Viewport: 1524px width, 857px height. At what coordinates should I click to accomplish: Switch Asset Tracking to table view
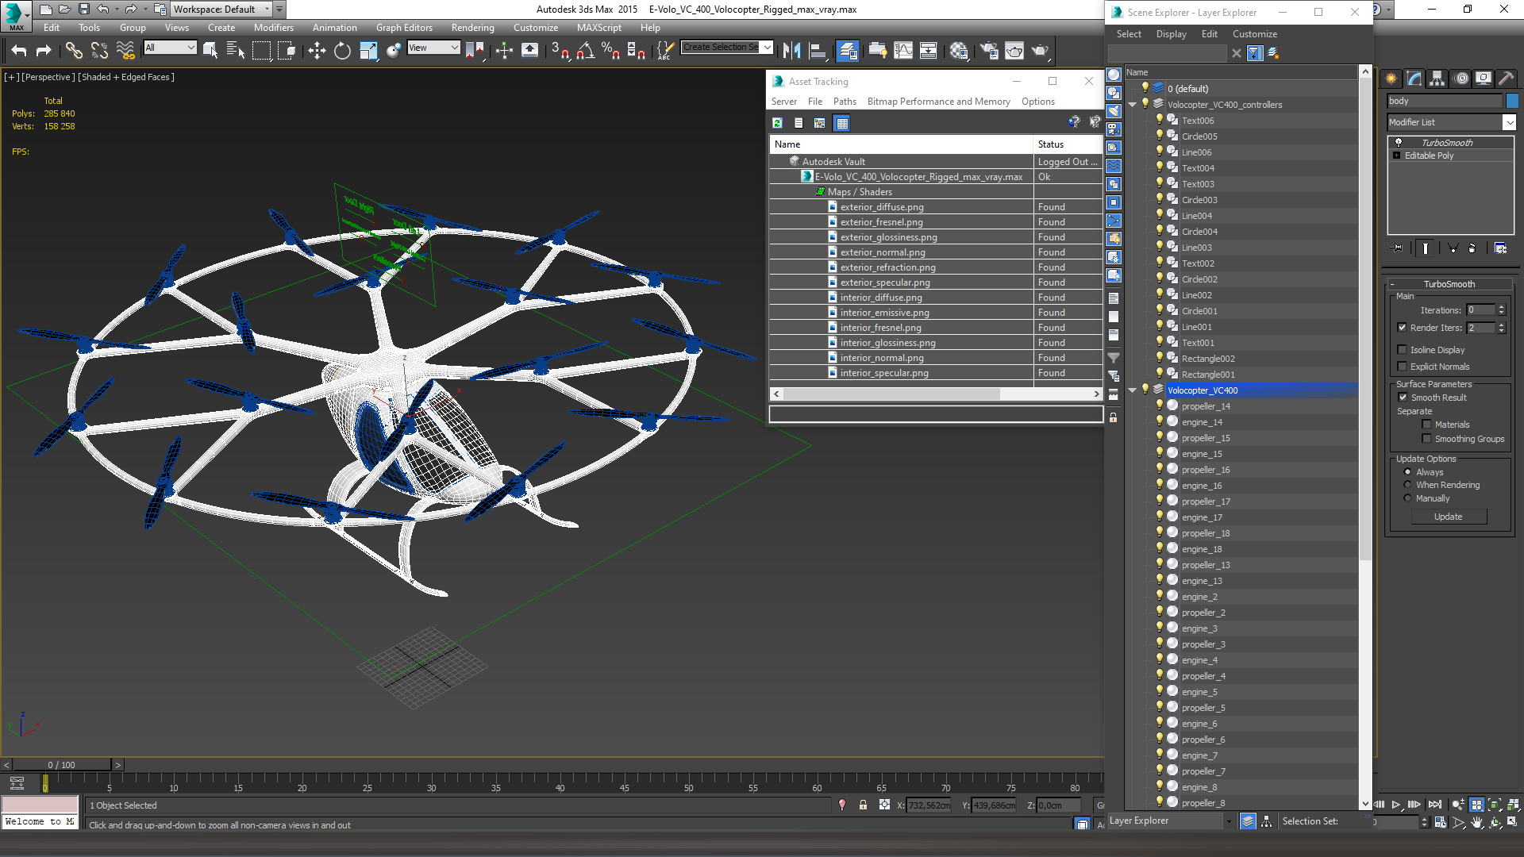[842, 123]
